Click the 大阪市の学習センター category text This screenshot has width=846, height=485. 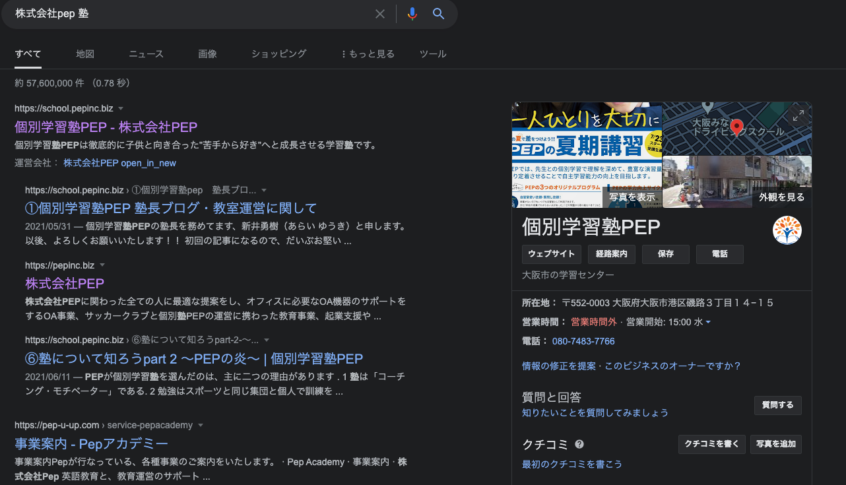[x=568, y=275]
